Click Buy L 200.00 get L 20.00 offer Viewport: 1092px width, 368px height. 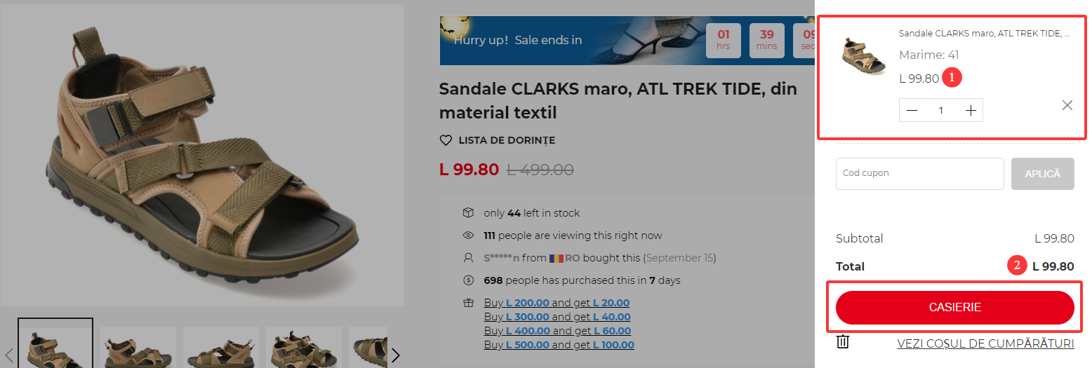coord(557,303)
